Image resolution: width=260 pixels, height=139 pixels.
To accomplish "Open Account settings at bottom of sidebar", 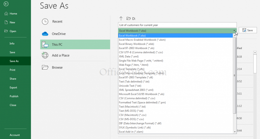I will pyautogui.click(x=15, y=135).
